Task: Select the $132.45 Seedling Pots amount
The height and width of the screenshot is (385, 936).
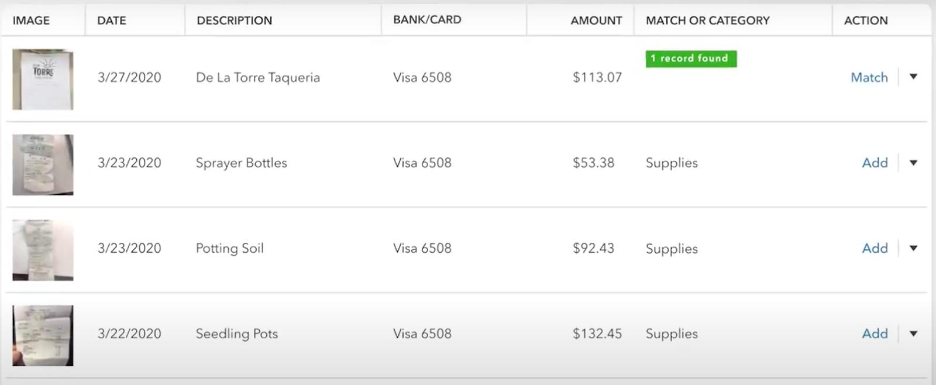Action: click(597, 334)
